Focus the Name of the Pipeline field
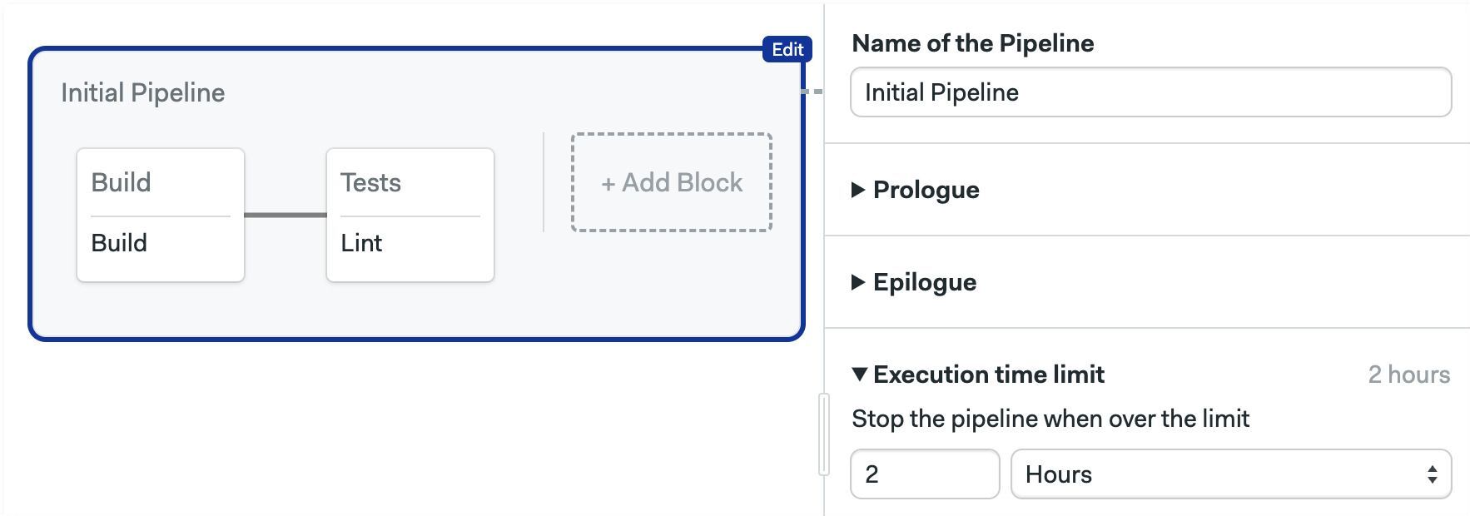This screenshot has height=516, width=1470. coord(1150,92)
